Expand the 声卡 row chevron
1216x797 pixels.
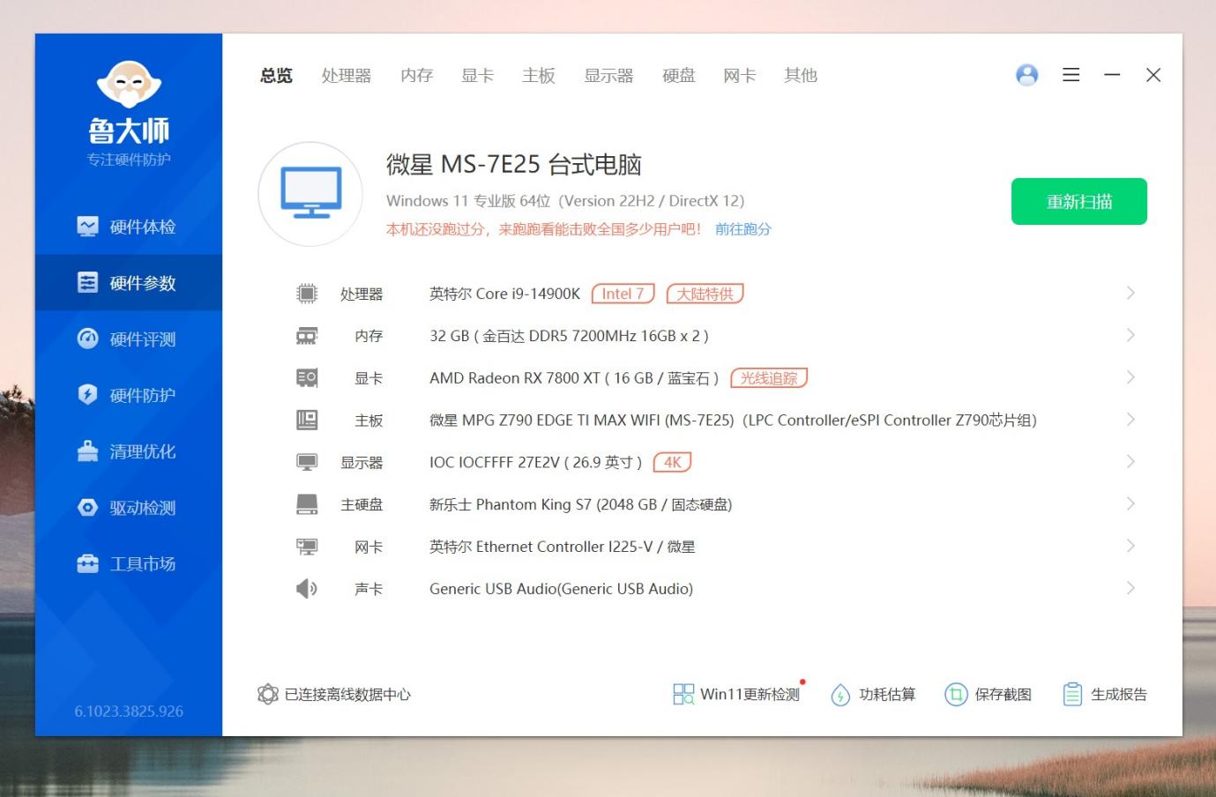(1130, 588)
